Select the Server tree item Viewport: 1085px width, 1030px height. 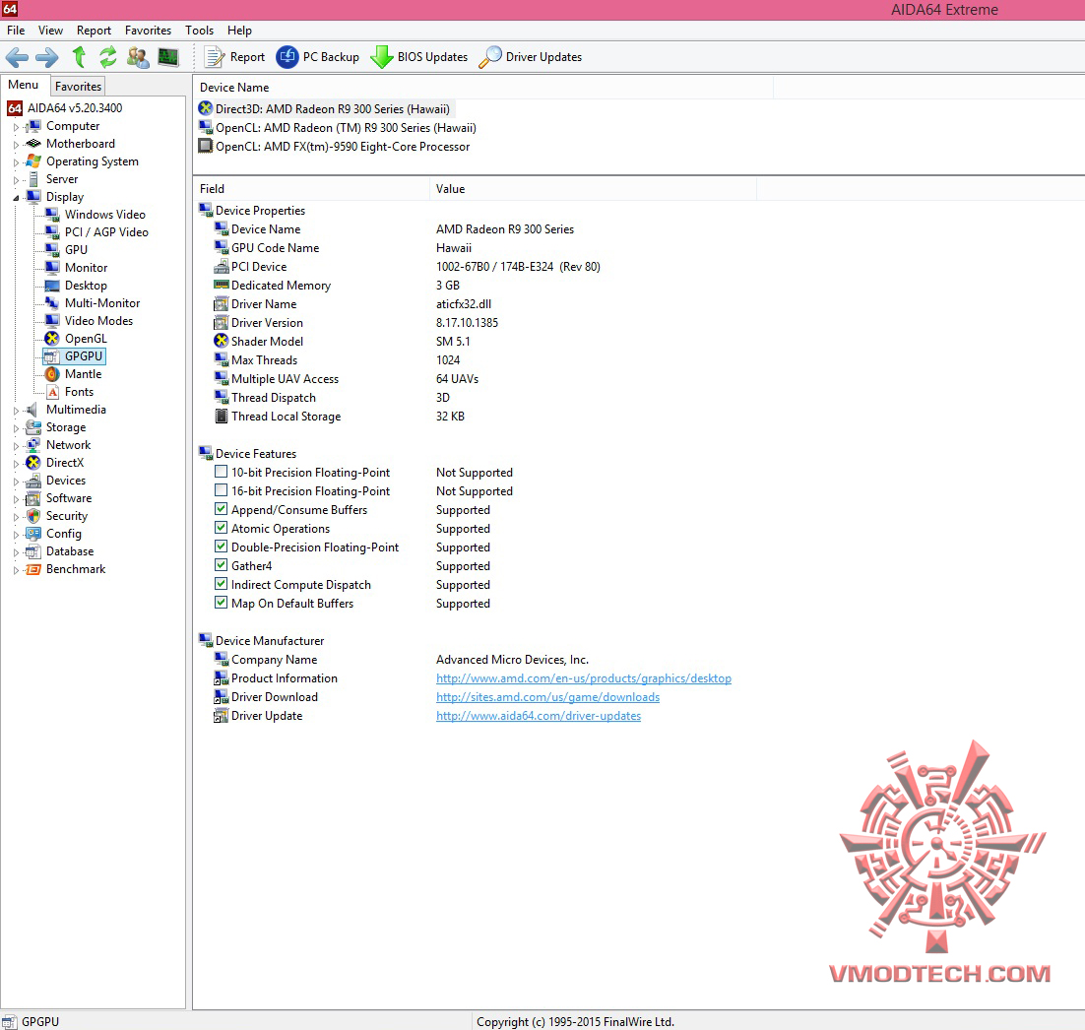pos(62,179)
